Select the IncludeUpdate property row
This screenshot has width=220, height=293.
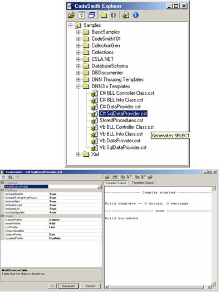pos(53,213)
